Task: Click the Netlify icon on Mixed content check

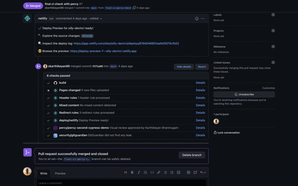Action: pyautogui.click(x=55, y=105)
